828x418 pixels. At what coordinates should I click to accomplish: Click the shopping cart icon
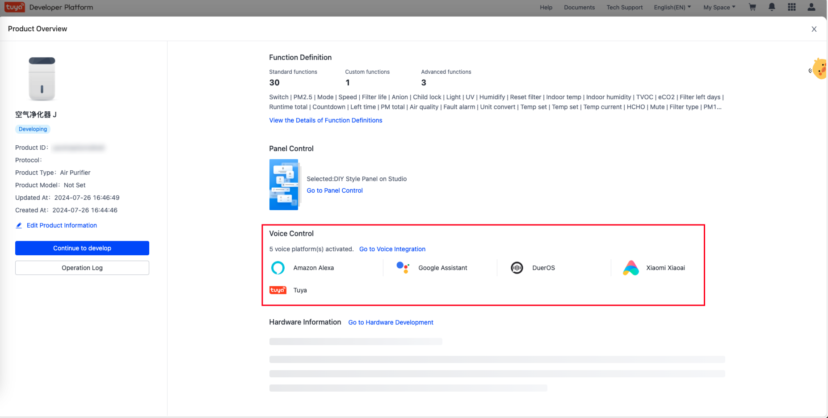(x=752, y=7)
